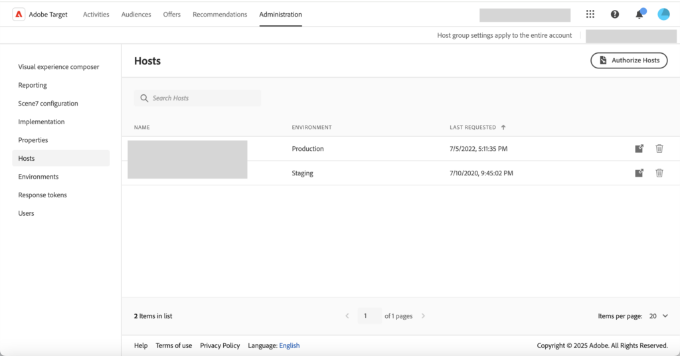Click the Authorize Hosts button
The image size is (680, 356).
pos(629,60)
